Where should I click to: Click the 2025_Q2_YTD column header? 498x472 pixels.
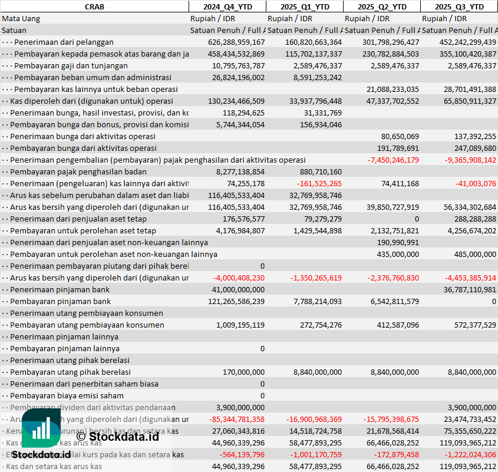point(382,6)
